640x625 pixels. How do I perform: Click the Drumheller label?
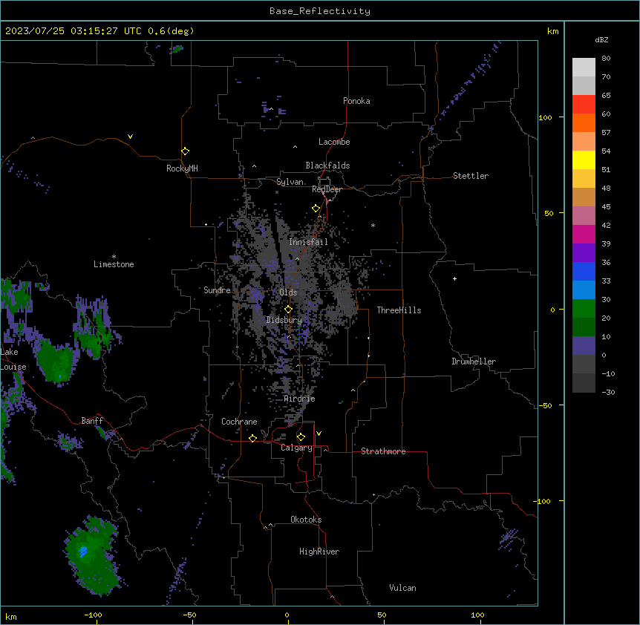(x=474, y=361)
